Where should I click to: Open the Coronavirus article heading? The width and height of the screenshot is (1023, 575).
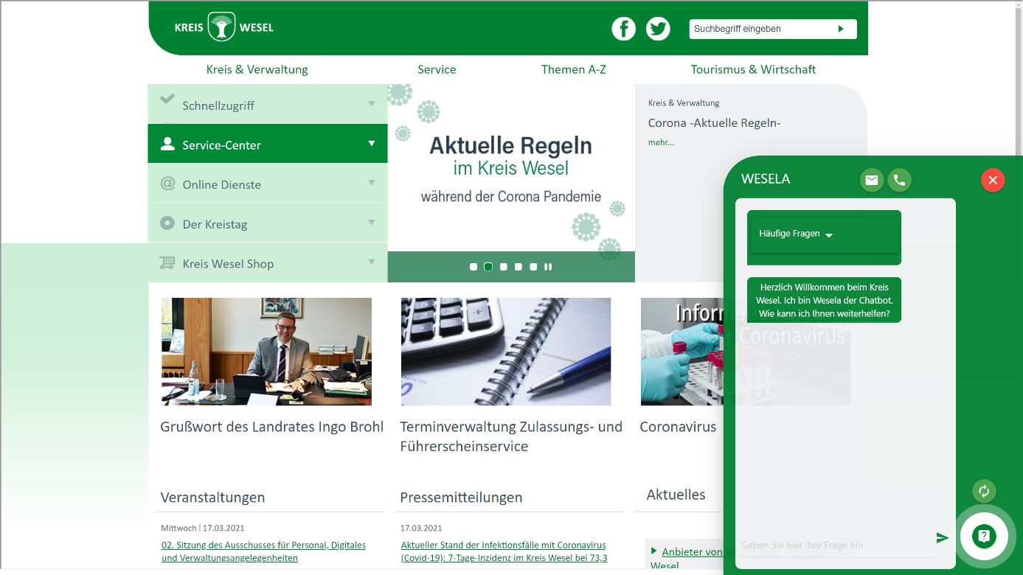678,427
